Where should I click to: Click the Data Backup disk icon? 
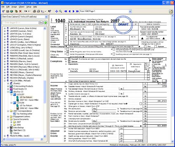pos(11,128)
